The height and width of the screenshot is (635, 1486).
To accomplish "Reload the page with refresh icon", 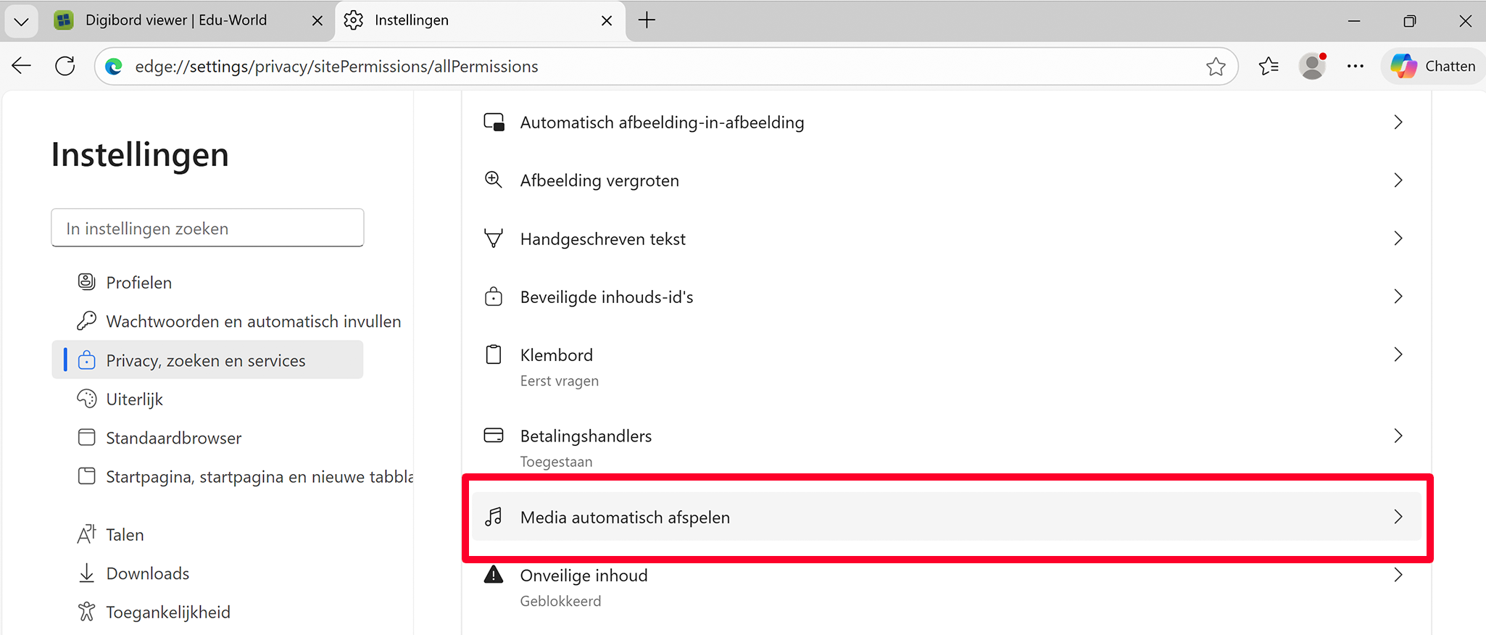I will [65, 66].
